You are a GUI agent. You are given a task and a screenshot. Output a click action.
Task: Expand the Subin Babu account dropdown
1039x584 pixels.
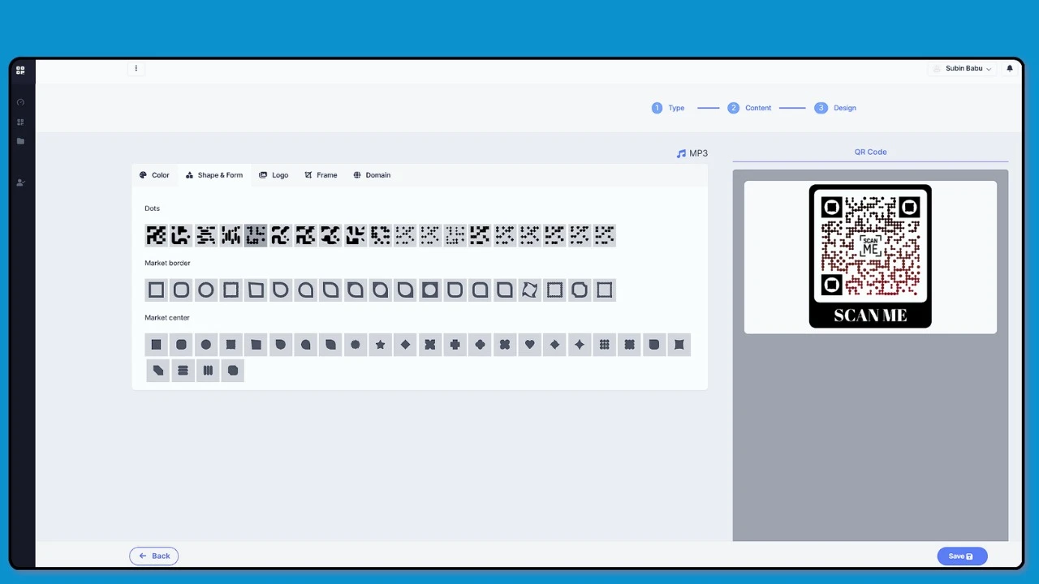click(963, 68)
